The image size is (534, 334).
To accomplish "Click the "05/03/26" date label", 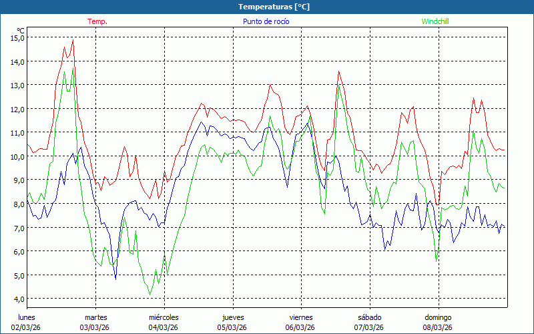I will (232, 327).
